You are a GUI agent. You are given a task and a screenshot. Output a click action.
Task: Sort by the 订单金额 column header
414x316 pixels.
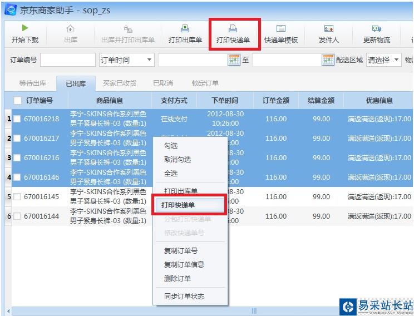coord(276,100)
